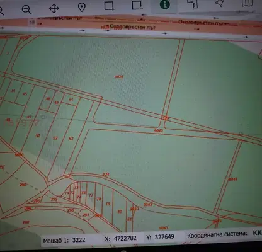Activate the pan map arrows tool
Viewport: 262px width, 252px height.
(x=54, y=9)
